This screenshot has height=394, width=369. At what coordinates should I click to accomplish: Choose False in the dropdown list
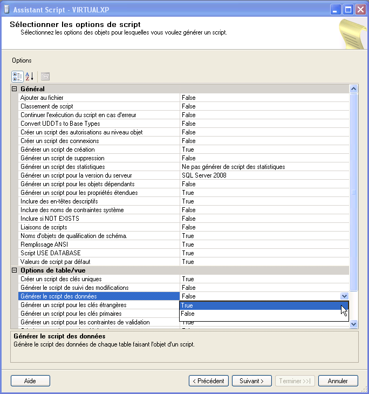(264, 314)
